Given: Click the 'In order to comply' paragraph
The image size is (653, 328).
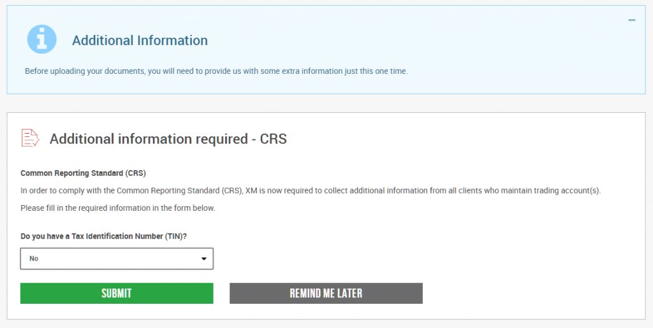Looking at the screenshot, I should (311, 191).
